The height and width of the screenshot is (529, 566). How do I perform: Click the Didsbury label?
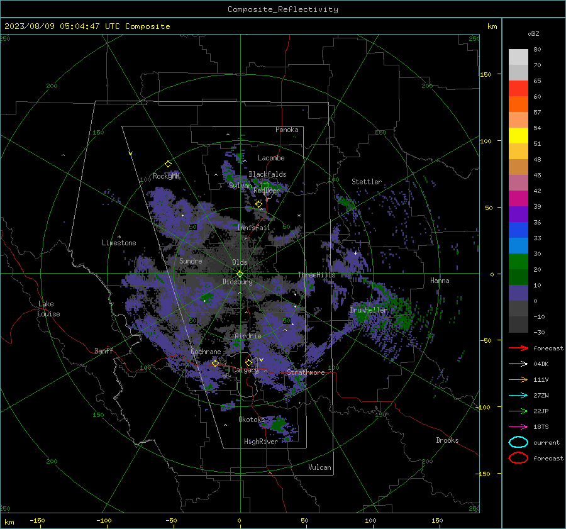click(237, 282)
